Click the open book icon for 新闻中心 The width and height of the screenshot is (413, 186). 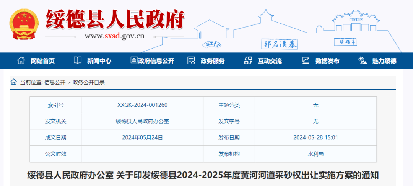pos(78,60)
